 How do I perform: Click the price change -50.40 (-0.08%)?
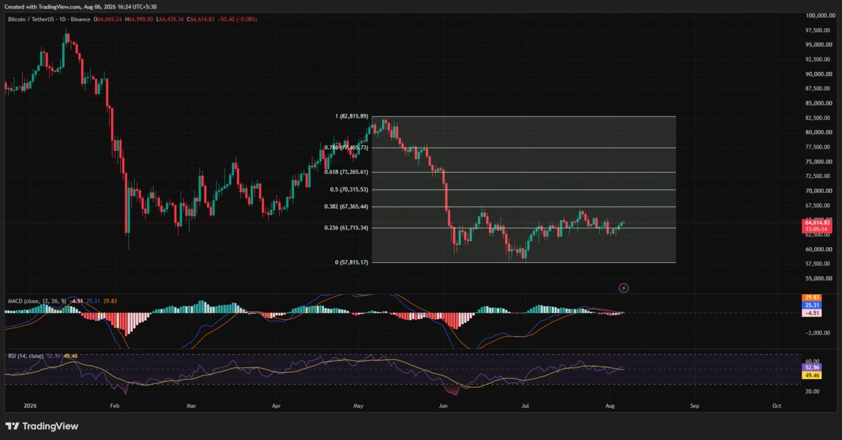(237, 20)
